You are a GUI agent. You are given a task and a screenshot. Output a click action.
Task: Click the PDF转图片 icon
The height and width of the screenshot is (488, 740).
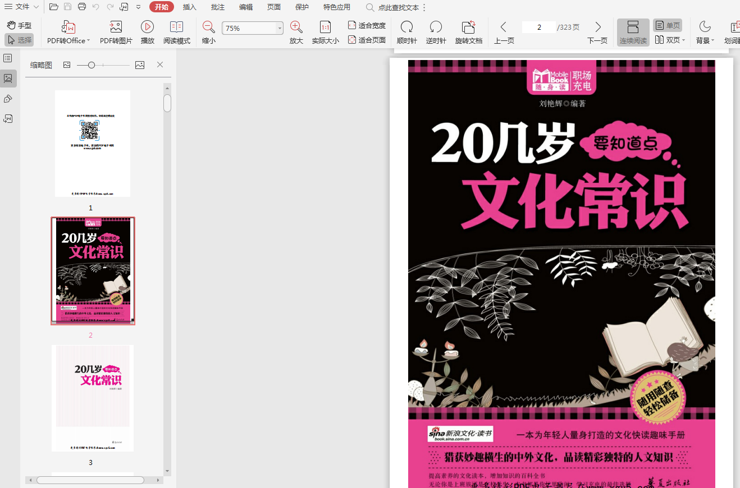point(116,27)
